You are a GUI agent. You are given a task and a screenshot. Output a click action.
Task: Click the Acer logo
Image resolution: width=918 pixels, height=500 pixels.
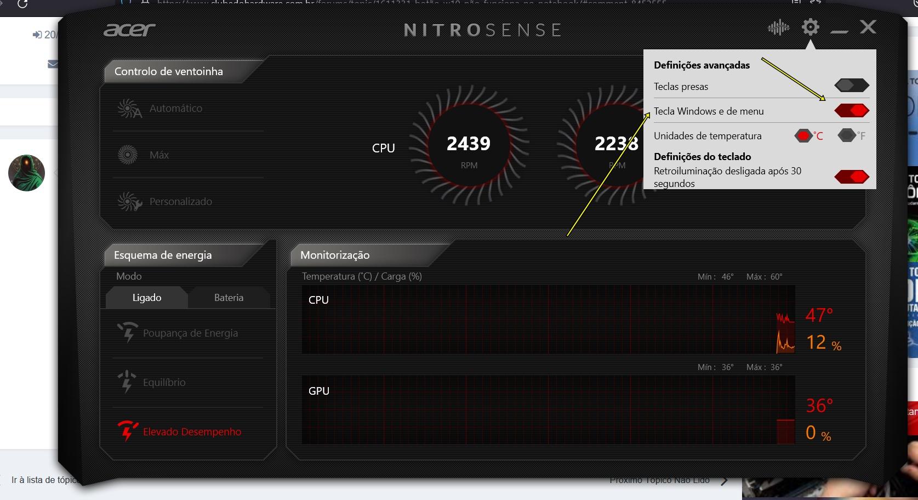[x=129, y=30]
